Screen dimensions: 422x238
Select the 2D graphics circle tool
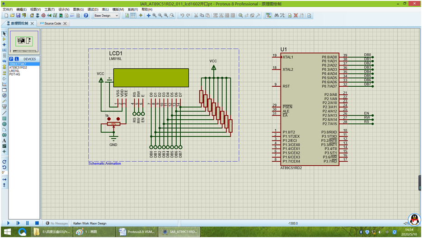coord(5,124)
